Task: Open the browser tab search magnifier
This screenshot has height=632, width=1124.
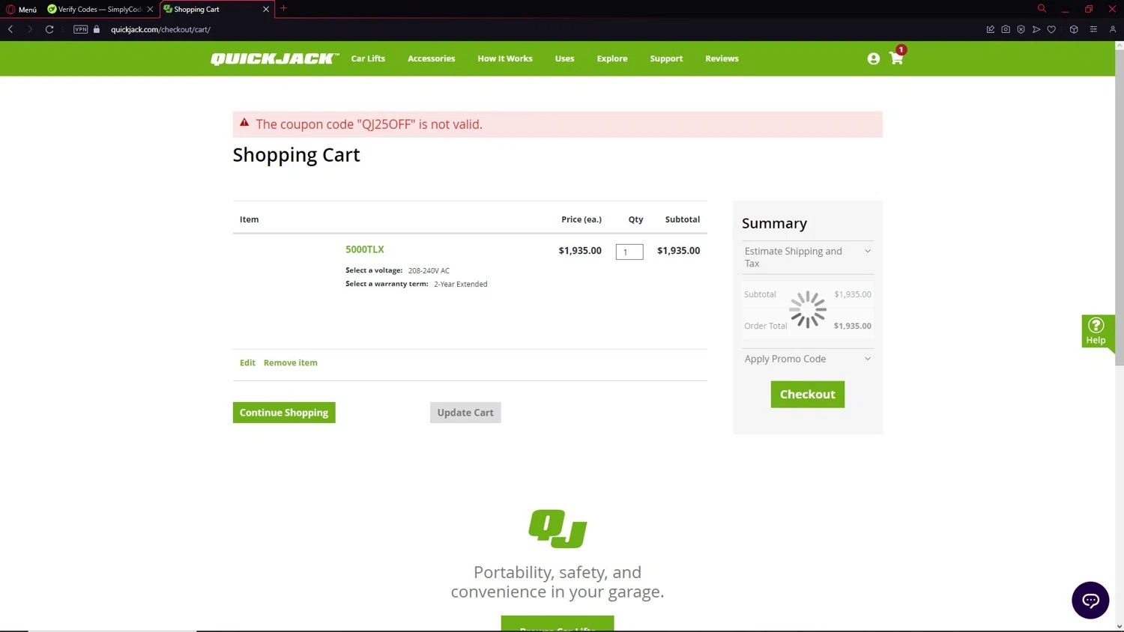Action: coord(1042,8)
